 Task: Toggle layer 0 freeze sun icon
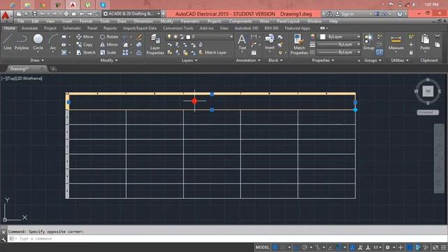(176, 36)
